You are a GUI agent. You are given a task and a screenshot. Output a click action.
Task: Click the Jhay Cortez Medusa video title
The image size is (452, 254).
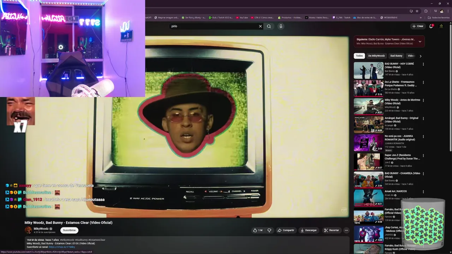(x=395, y=229)
